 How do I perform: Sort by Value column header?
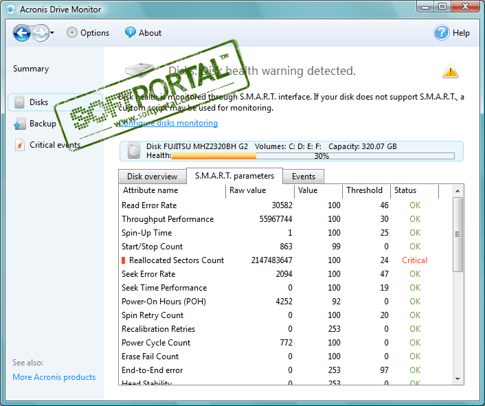click(318, 190)
